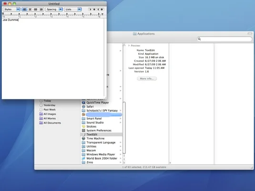The height and width of the screenshot is (191, 255).
Task: Expand the Preview disclosure triangle
Action: point(129,46)
